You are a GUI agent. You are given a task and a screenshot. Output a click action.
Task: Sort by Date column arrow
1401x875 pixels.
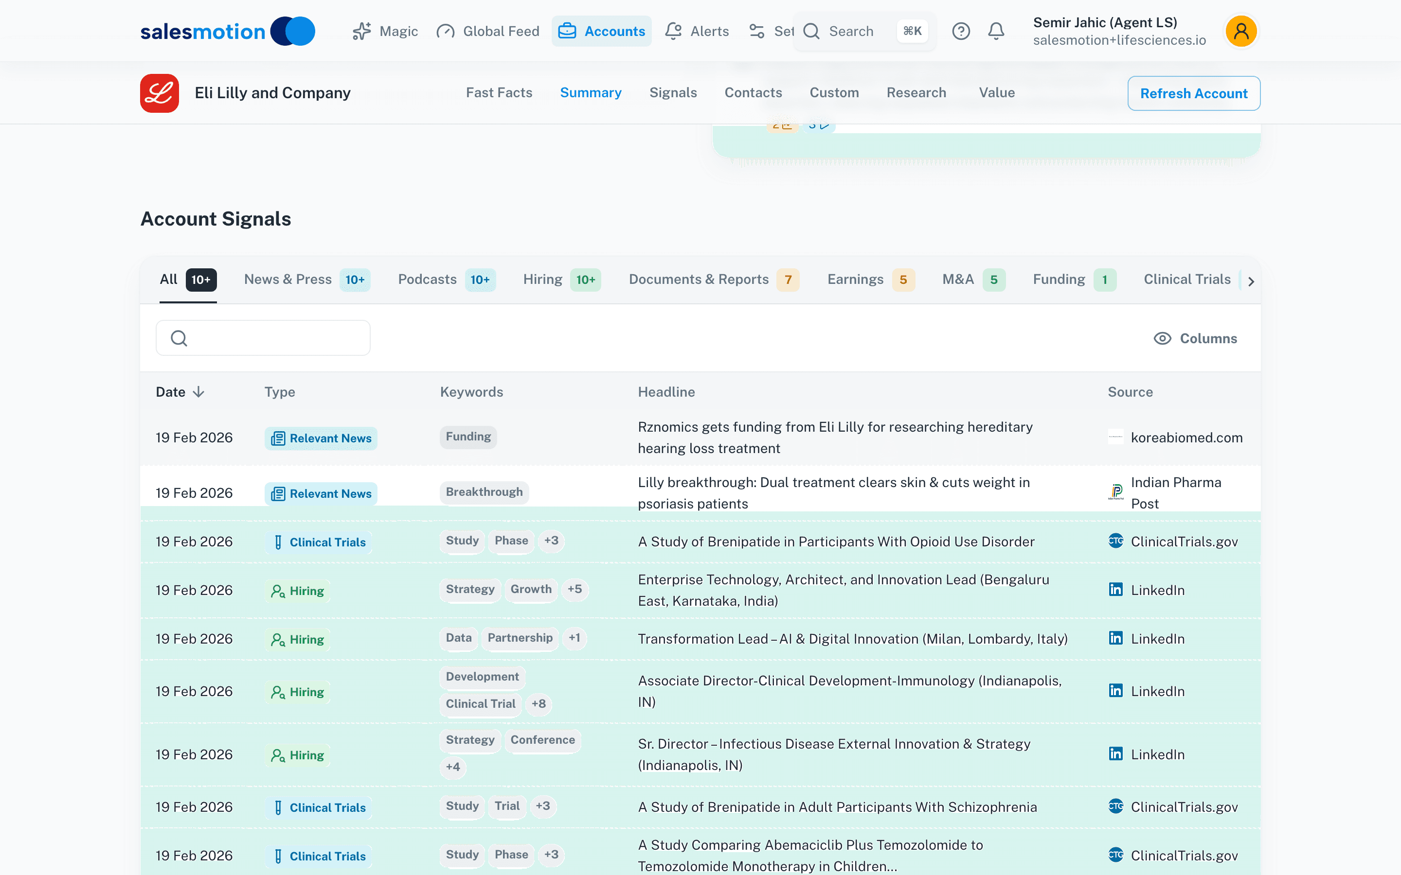coord(198,392)
